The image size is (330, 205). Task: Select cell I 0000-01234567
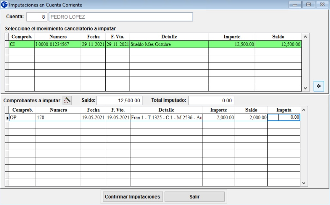tap(58, 44)
